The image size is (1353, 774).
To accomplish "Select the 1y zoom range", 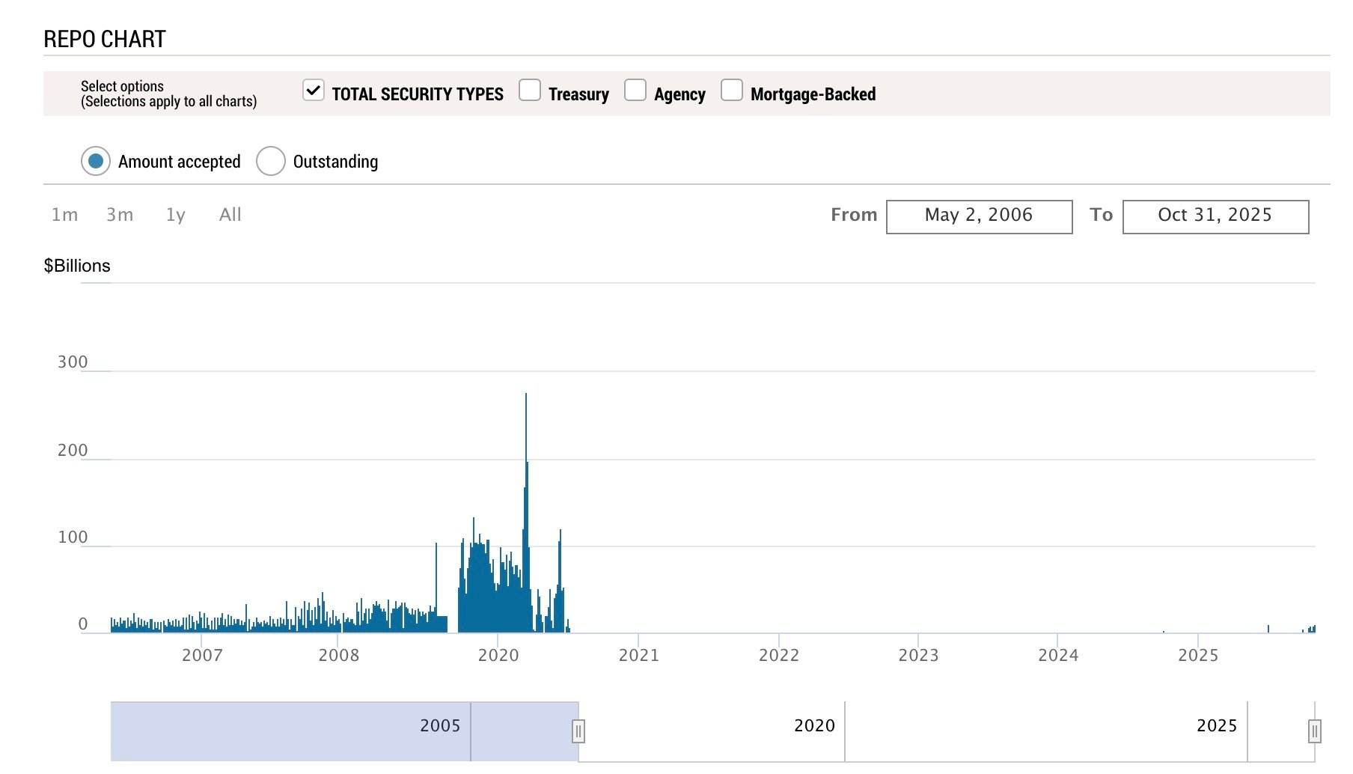I will 175,215.
